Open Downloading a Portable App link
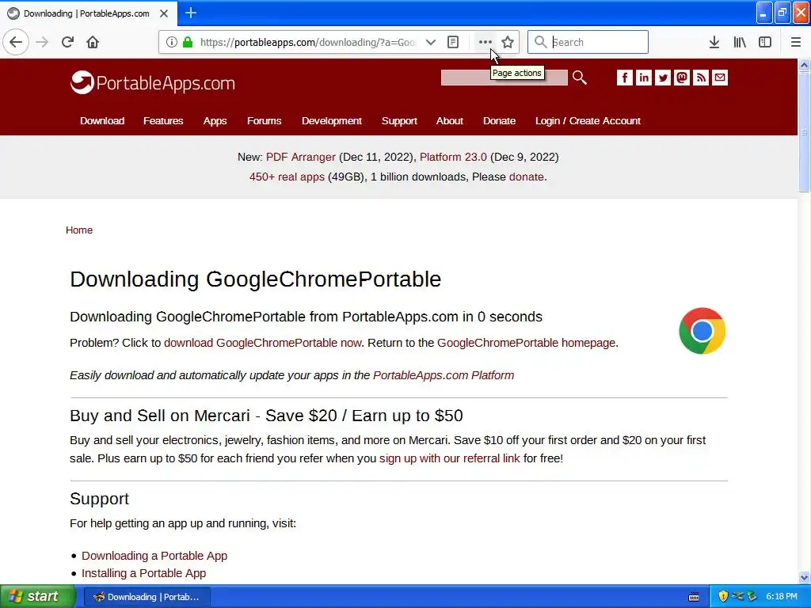Image resolution: width=811 pixels, height=608 pixels. point(154,556)
